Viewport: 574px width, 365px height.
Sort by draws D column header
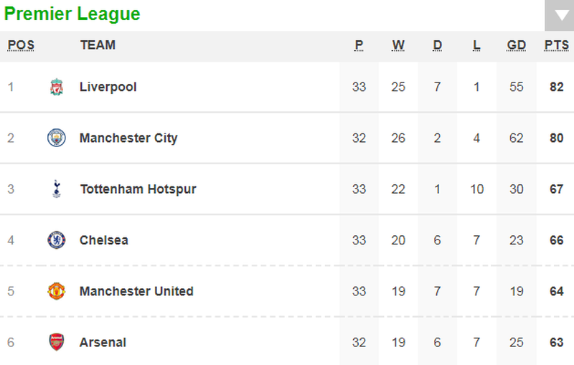pyautogui.click(x=438, y=45)
